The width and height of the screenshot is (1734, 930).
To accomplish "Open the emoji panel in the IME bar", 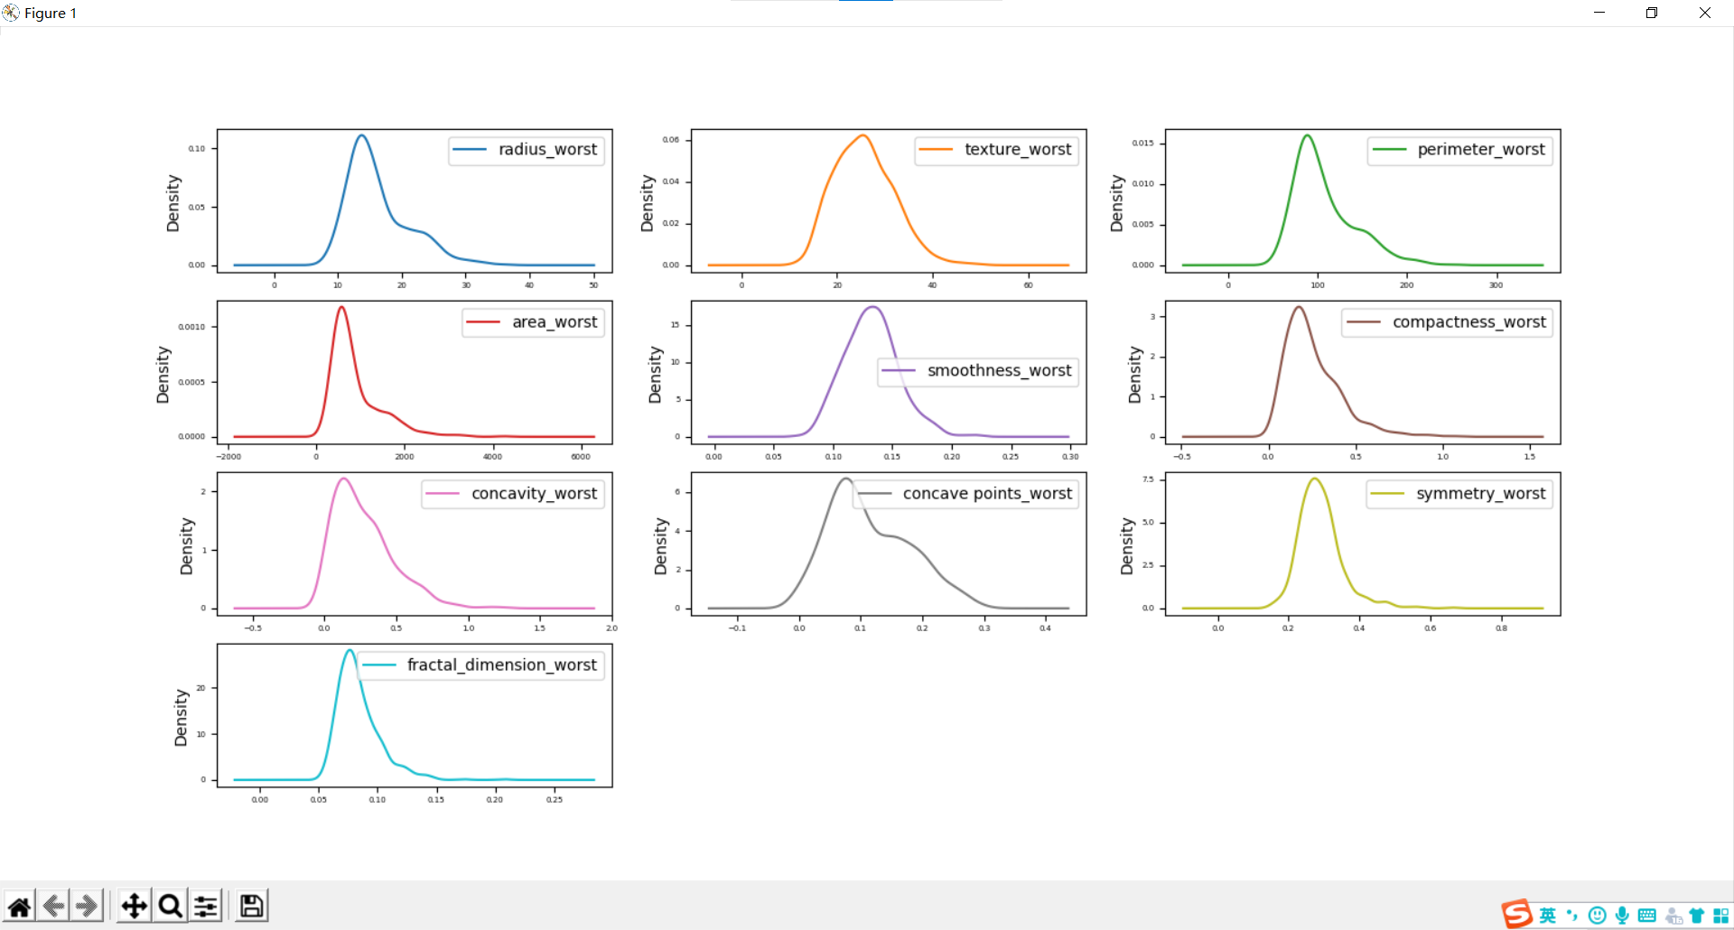I will (1597, 916).
